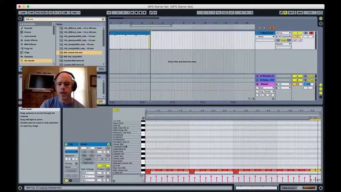Image resolution: width=341 pixels, height=192 pixels.
Task: Toggle the In/Out section show button
Action: [x=321, y=85]
